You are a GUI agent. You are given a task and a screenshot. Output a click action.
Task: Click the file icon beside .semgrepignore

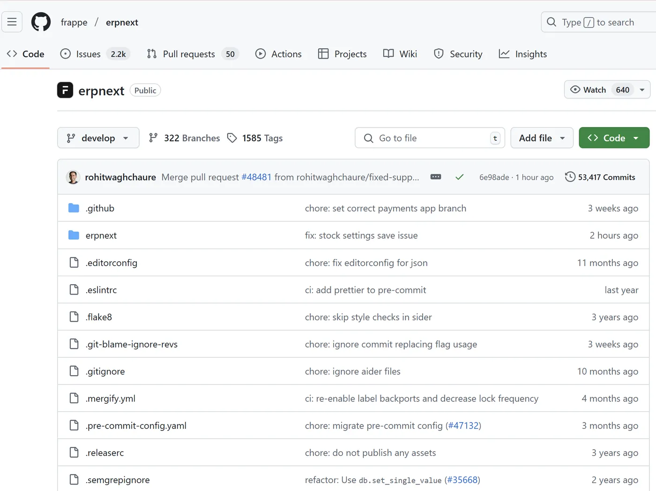[x=74, y=479]
